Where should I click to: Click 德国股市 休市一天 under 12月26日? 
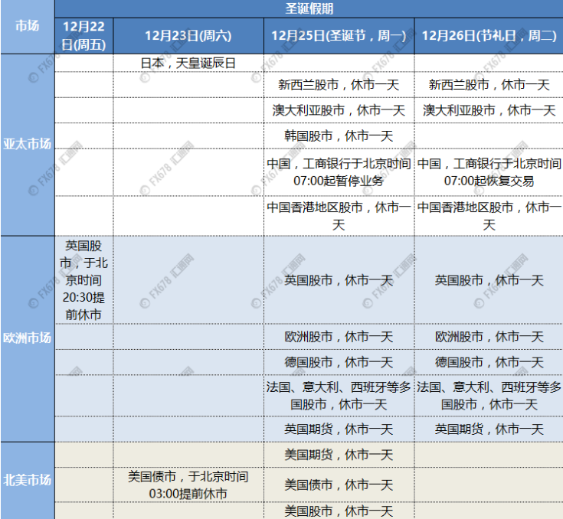click(x=489, y=361)
